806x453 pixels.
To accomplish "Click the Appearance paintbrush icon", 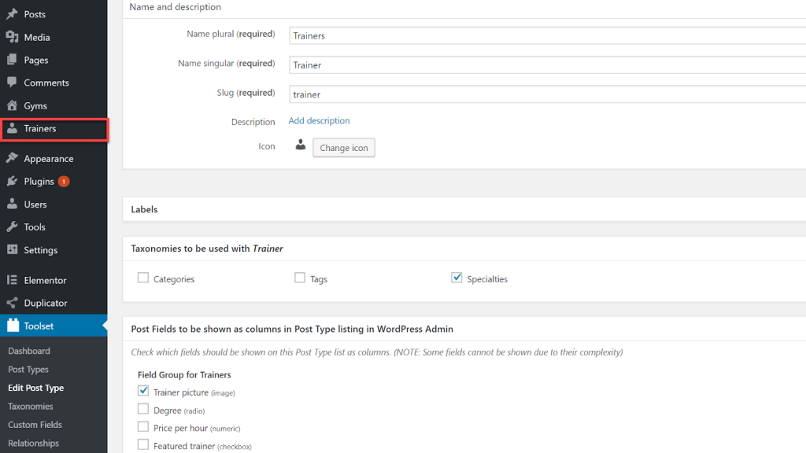I will click(12, 158).
